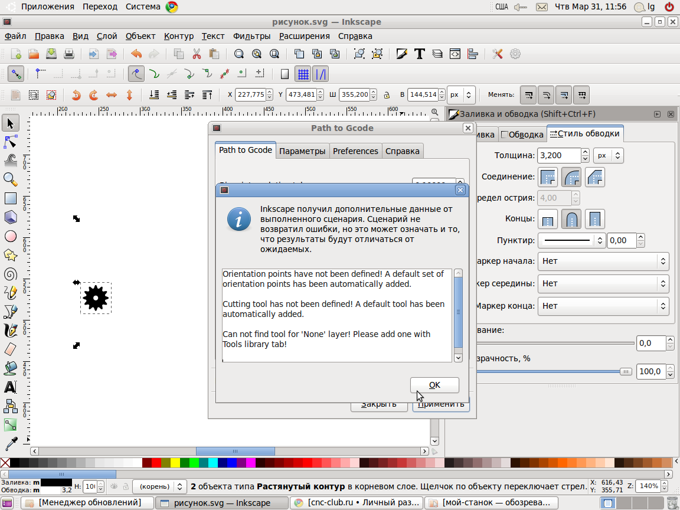
Task: Select the Connector tool
Action: click(11, 406)
